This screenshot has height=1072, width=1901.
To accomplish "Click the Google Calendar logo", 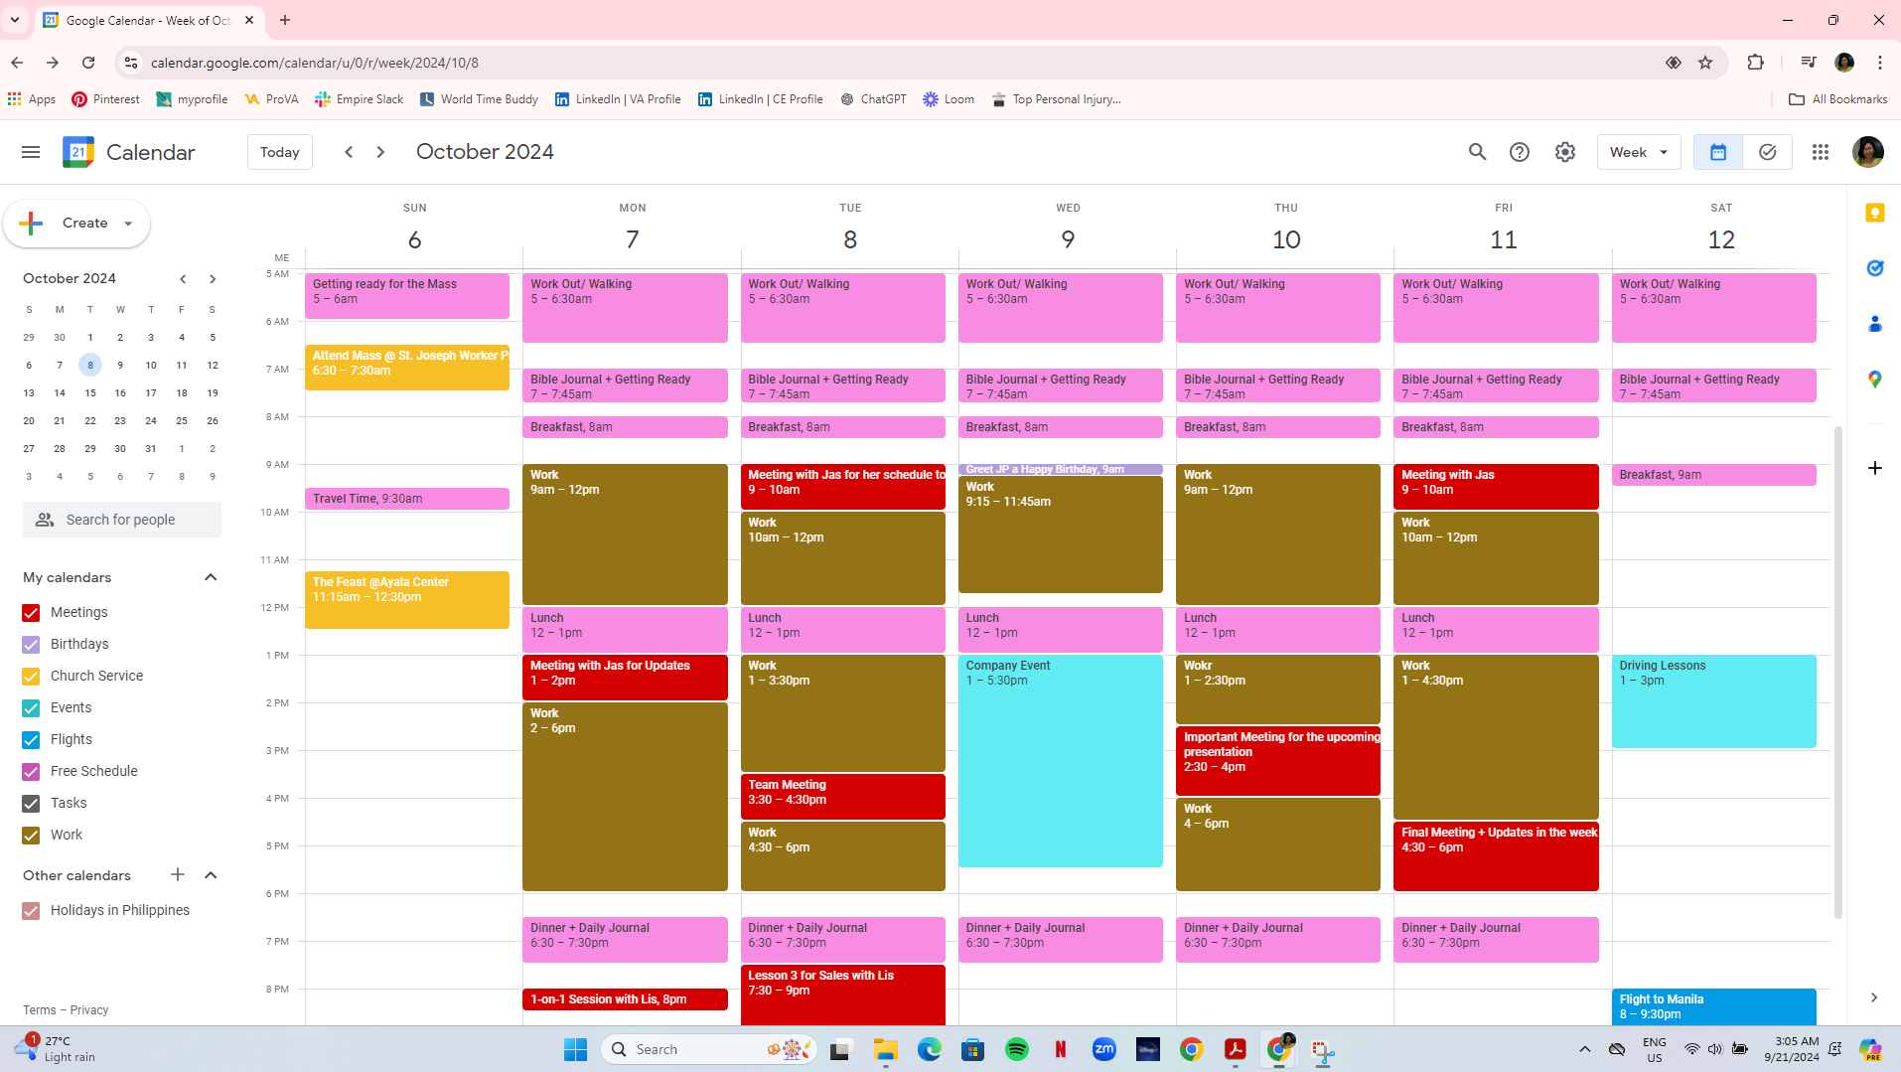I will pos(78,152).
